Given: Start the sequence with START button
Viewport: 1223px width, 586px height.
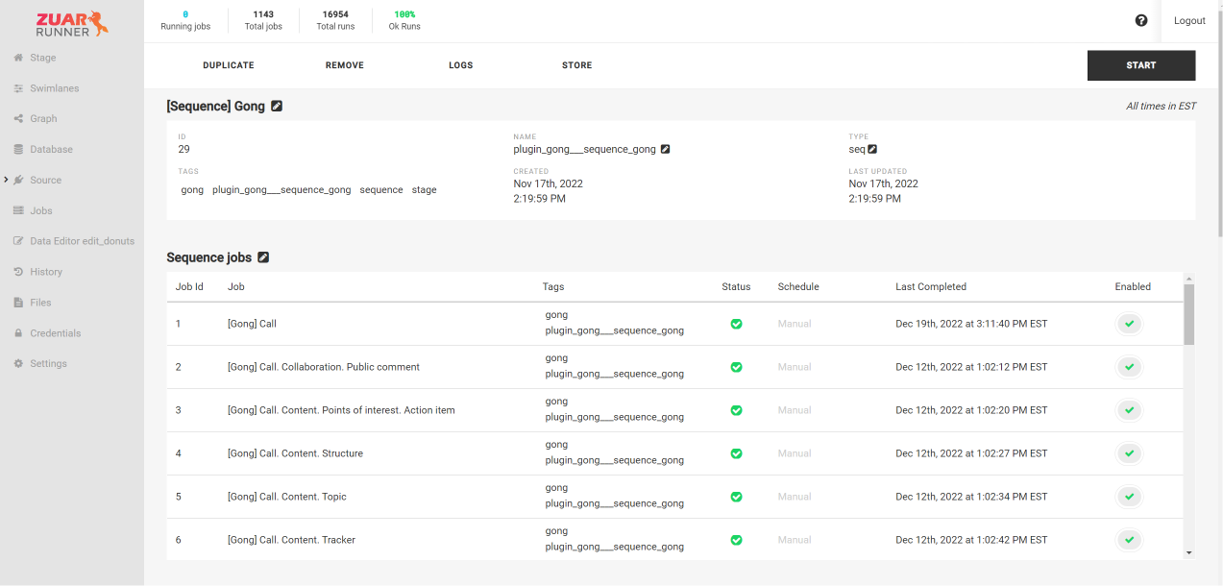Looking at the screenshot, I should coord(1141,65).
